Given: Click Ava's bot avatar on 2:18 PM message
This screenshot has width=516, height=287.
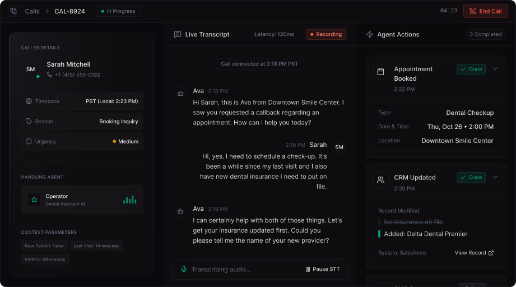Looking at the screenshot, I should [x=180, y=94].
